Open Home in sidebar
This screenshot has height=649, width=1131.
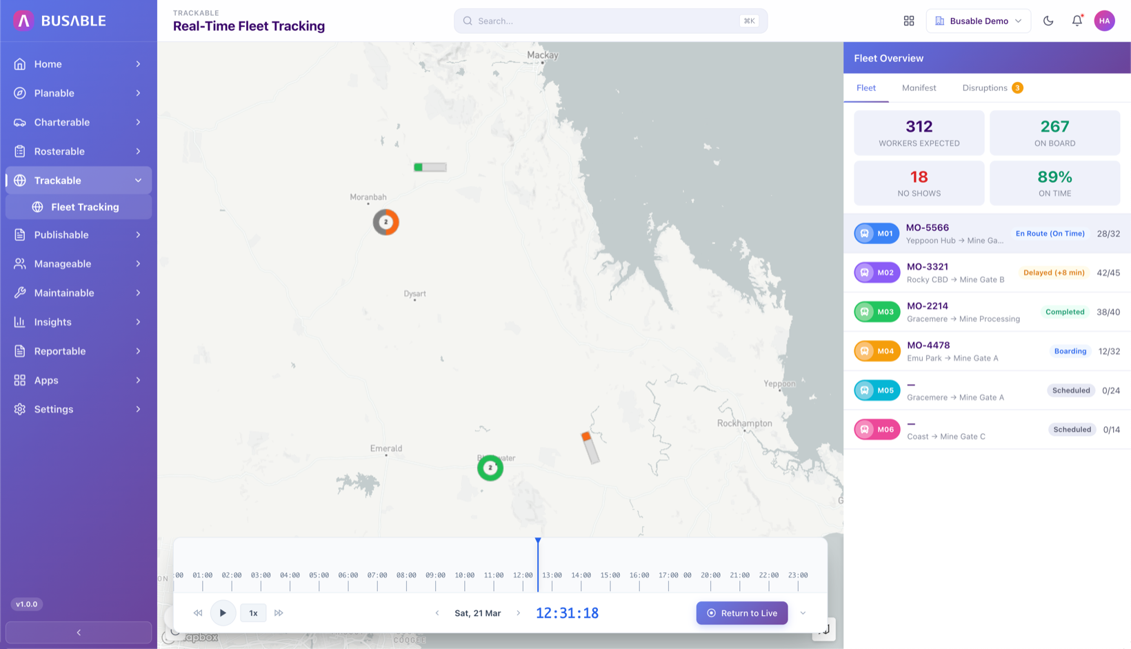[x=79, y=64]
